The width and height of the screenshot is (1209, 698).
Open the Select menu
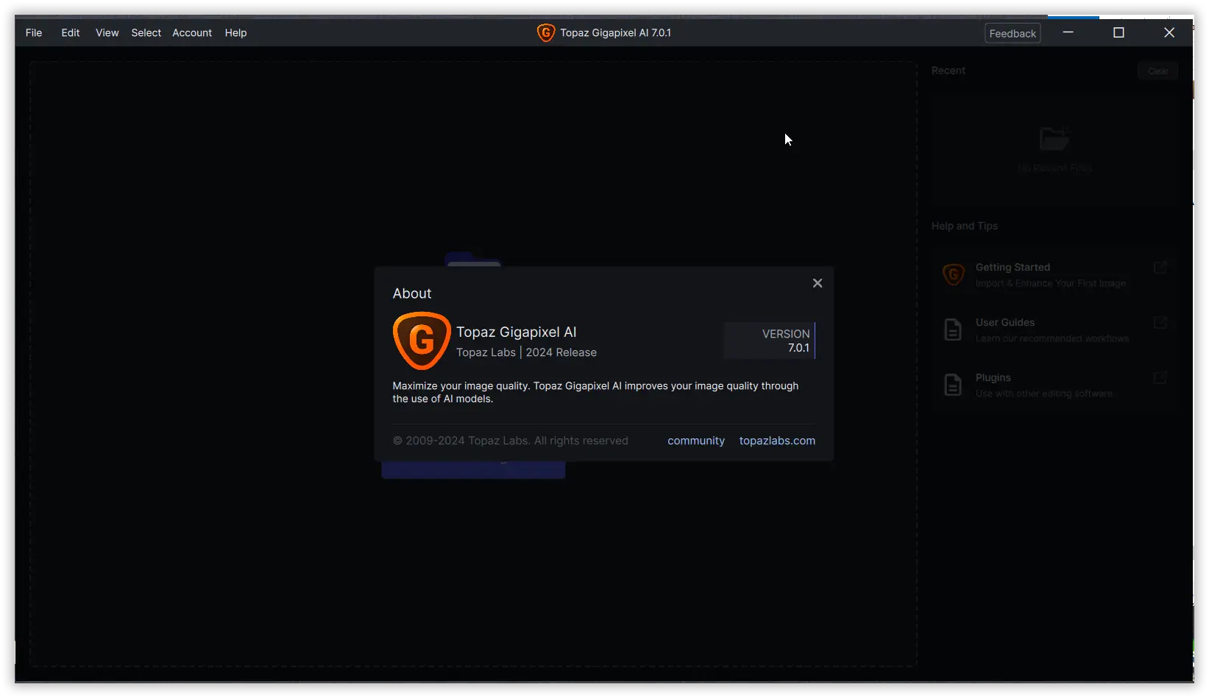(x=146, y=32)
